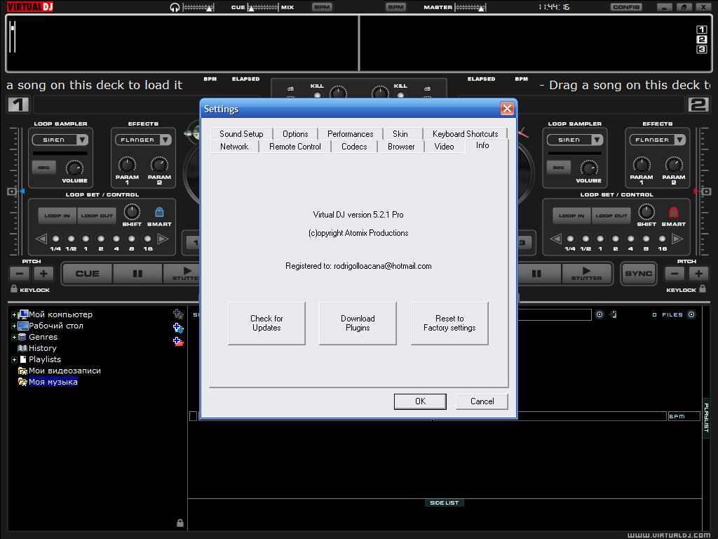
Task: Open the Remote Control tab
Action: point(295,147)
